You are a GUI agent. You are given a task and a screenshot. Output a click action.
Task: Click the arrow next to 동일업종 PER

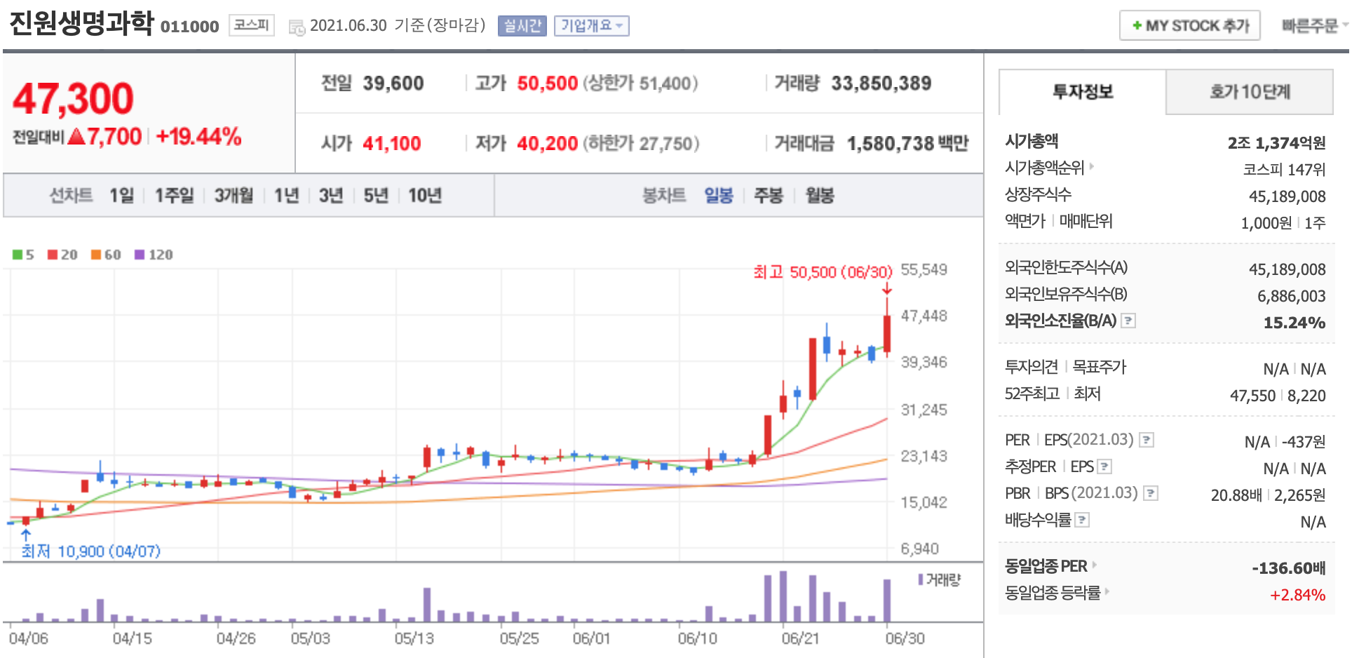click(1095, 565)
